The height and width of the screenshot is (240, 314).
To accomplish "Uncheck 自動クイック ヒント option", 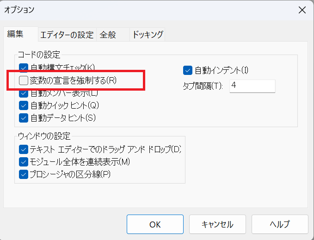I will [24, 105].
